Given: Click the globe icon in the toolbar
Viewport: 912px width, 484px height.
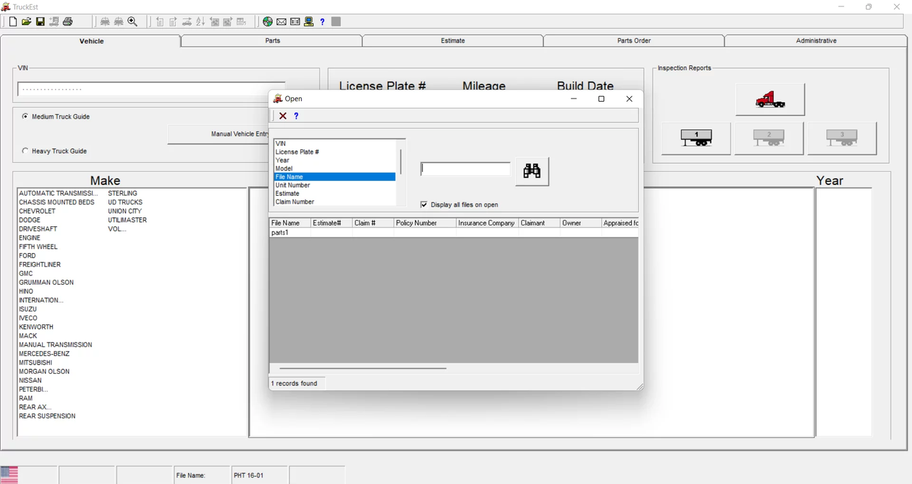Looking at the screenshot, I should (267, 21).
